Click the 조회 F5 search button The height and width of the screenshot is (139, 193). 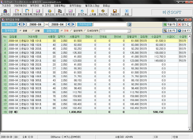[x=169, y=31]
